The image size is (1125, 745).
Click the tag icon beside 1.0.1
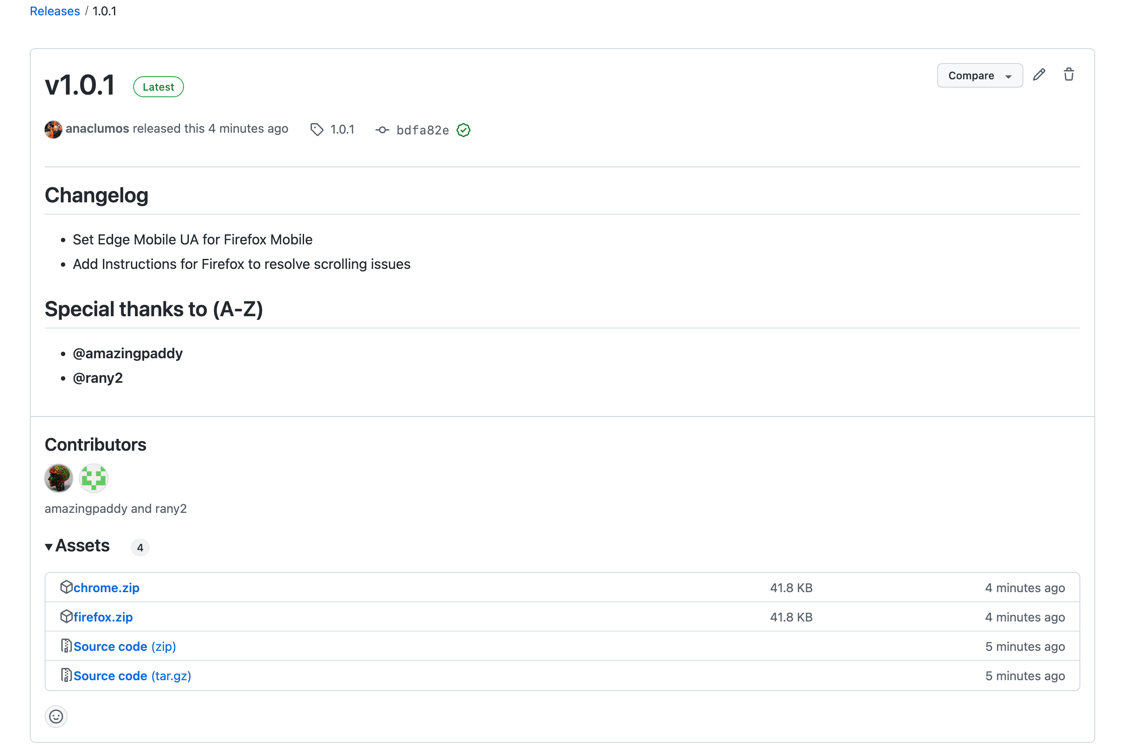point(317,129)
